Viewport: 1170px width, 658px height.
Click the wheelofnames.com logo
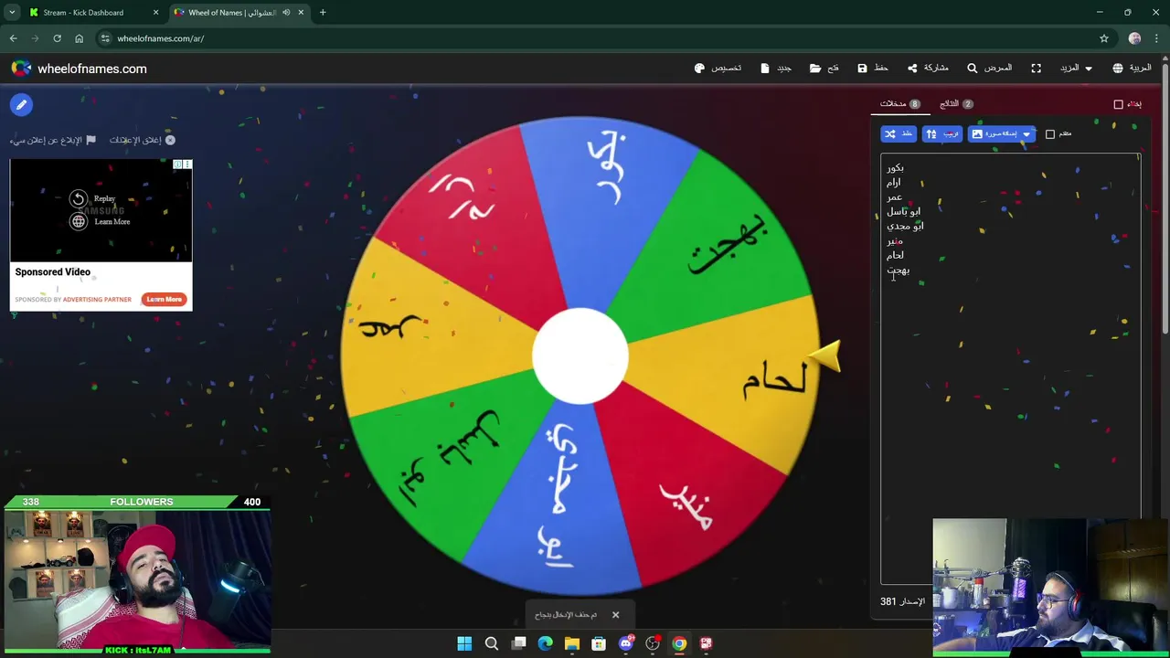pos(79,69)
